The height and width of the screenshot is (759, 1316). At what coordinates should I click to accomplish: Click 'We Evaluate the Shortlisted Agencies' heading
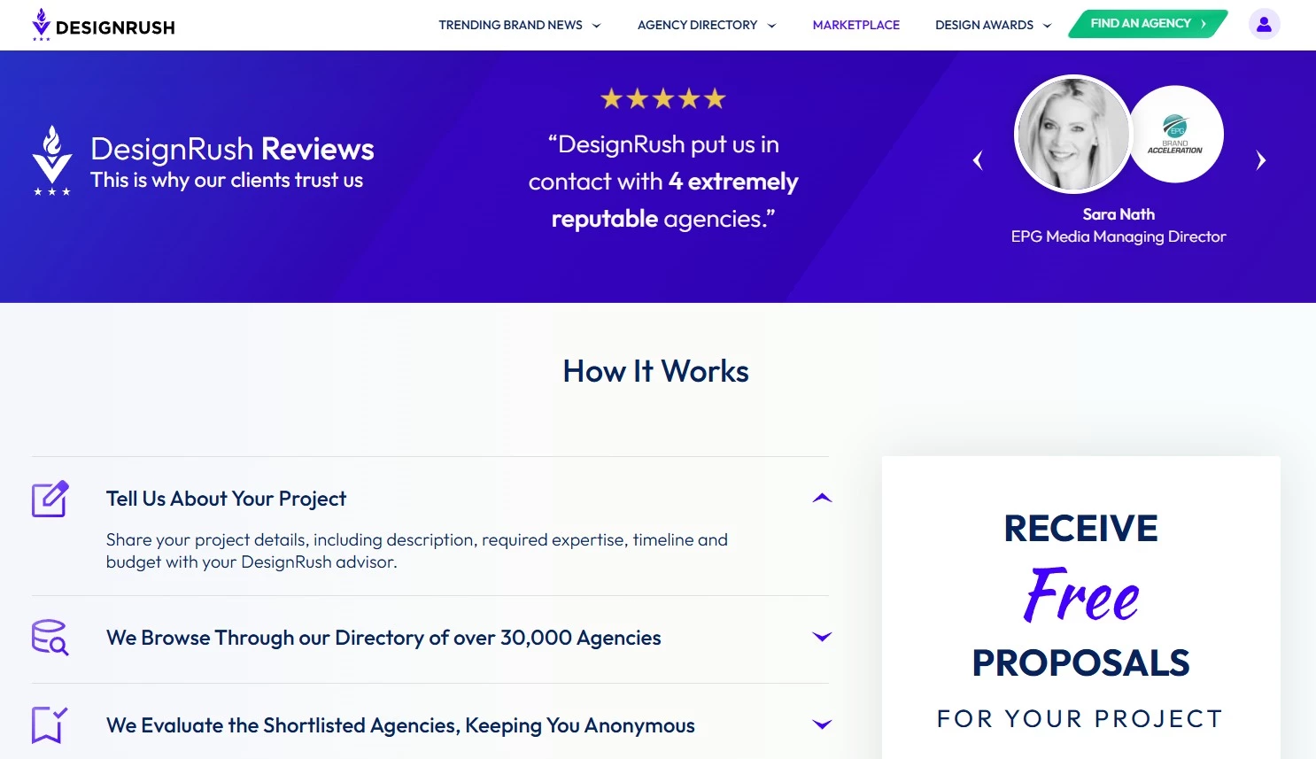pyautogui.click(x=400, y=725)
